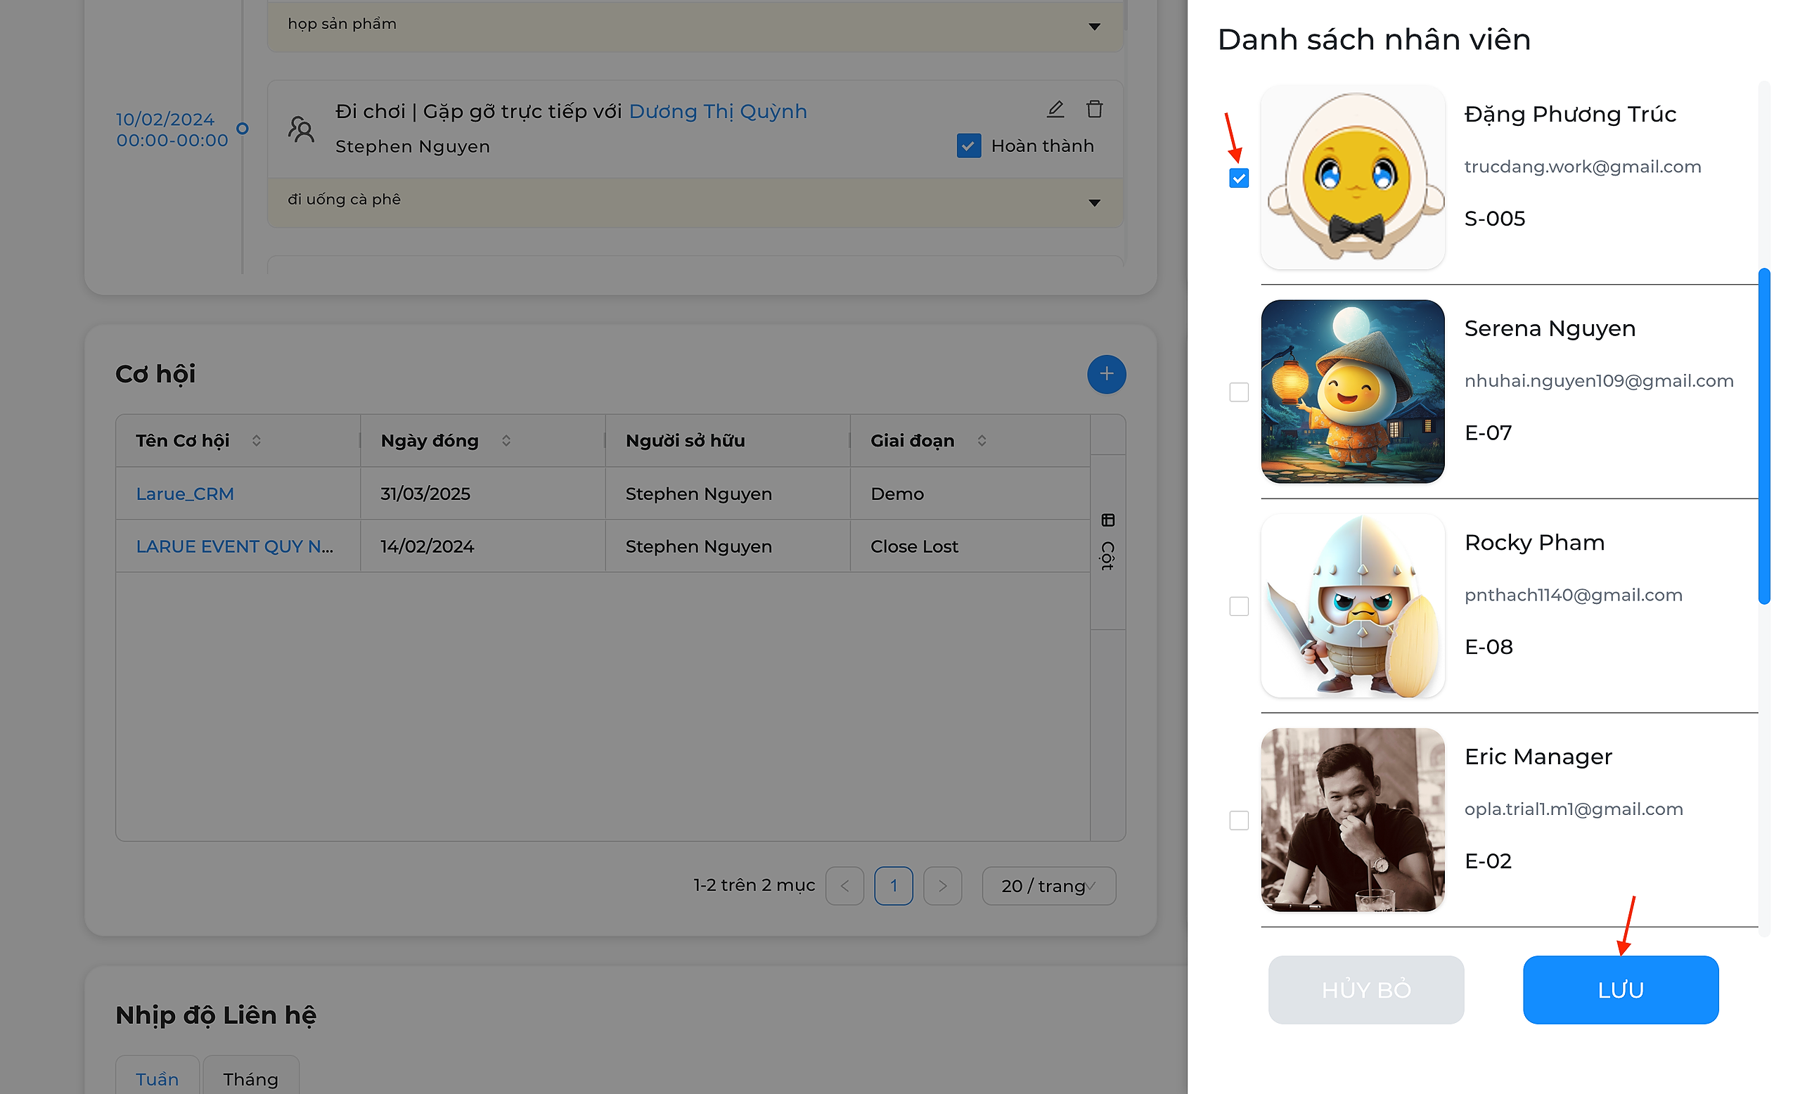Click Eric Manager photo thumbnail
1800x1094 pixels.
pos(1353,819)
